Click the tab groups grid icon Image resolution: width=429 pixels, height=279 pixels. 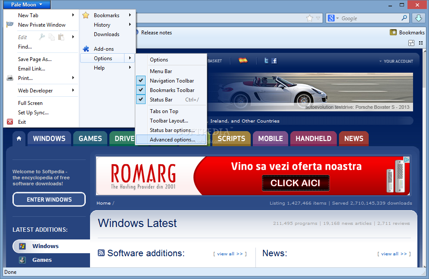411,43
